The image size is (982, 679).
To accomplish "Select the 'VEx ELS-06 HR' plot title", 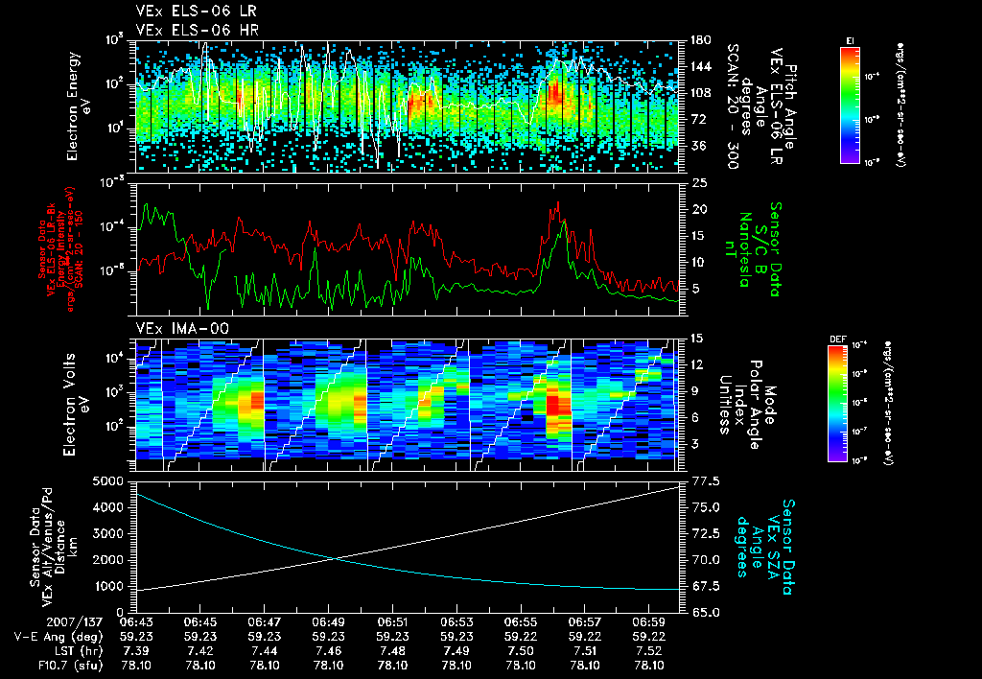I will point(198,30).
